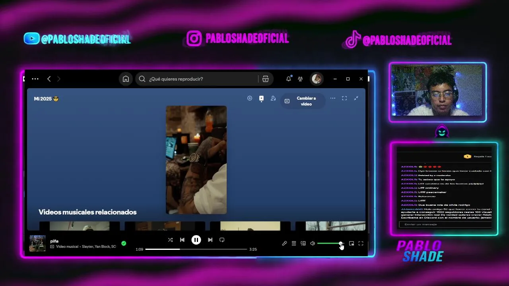This screenshot has height=286, width=509.
Task: Click the total duration 3:25
Action: [x=253, y=249]
